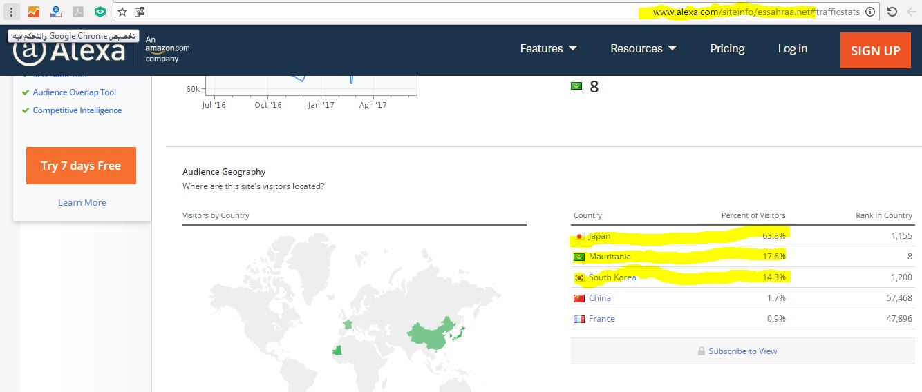The height and width of the screenshot is (392, 922).
Task: Open the Pricing page
Action: pyautogui.click(x=727, y=48)
